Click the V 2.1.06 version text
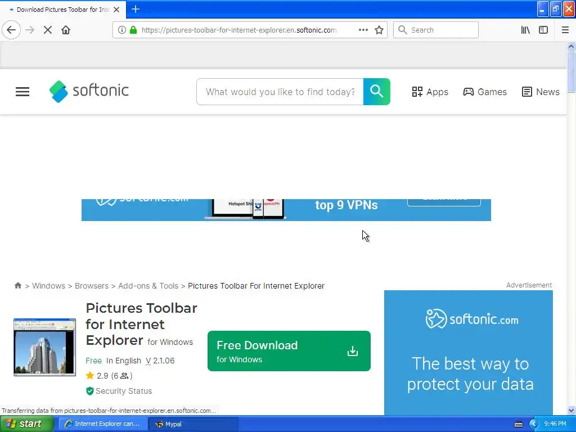Viewport: 576px width, 432px height. click(x=160, y=361)
